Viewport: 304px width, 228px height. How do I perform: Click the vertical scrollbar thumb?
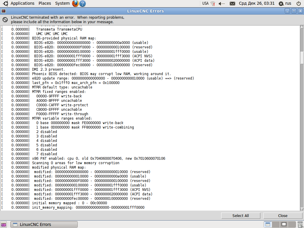pos(302,58)
